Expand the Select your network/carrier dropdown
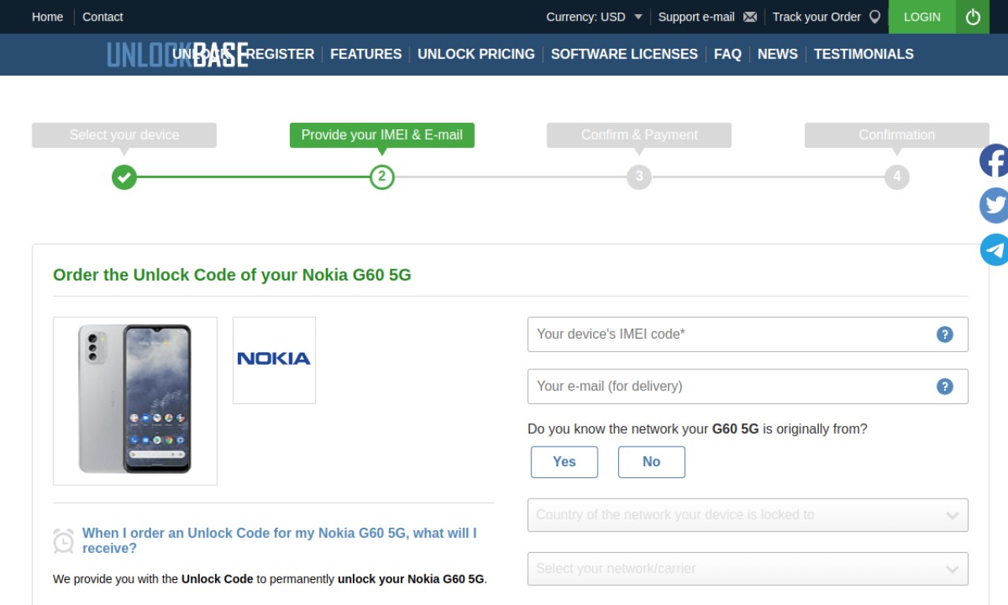The image size is (1008, 605). [x=747, y=569]
